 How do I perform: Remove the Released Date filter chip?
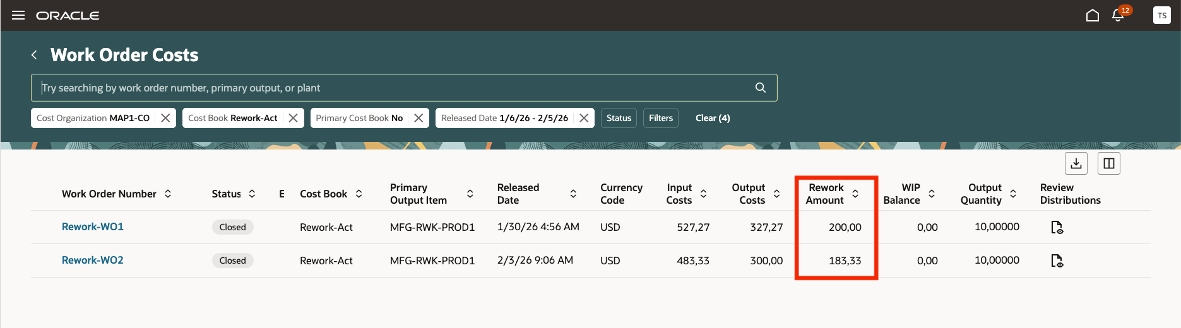point(584,118)
